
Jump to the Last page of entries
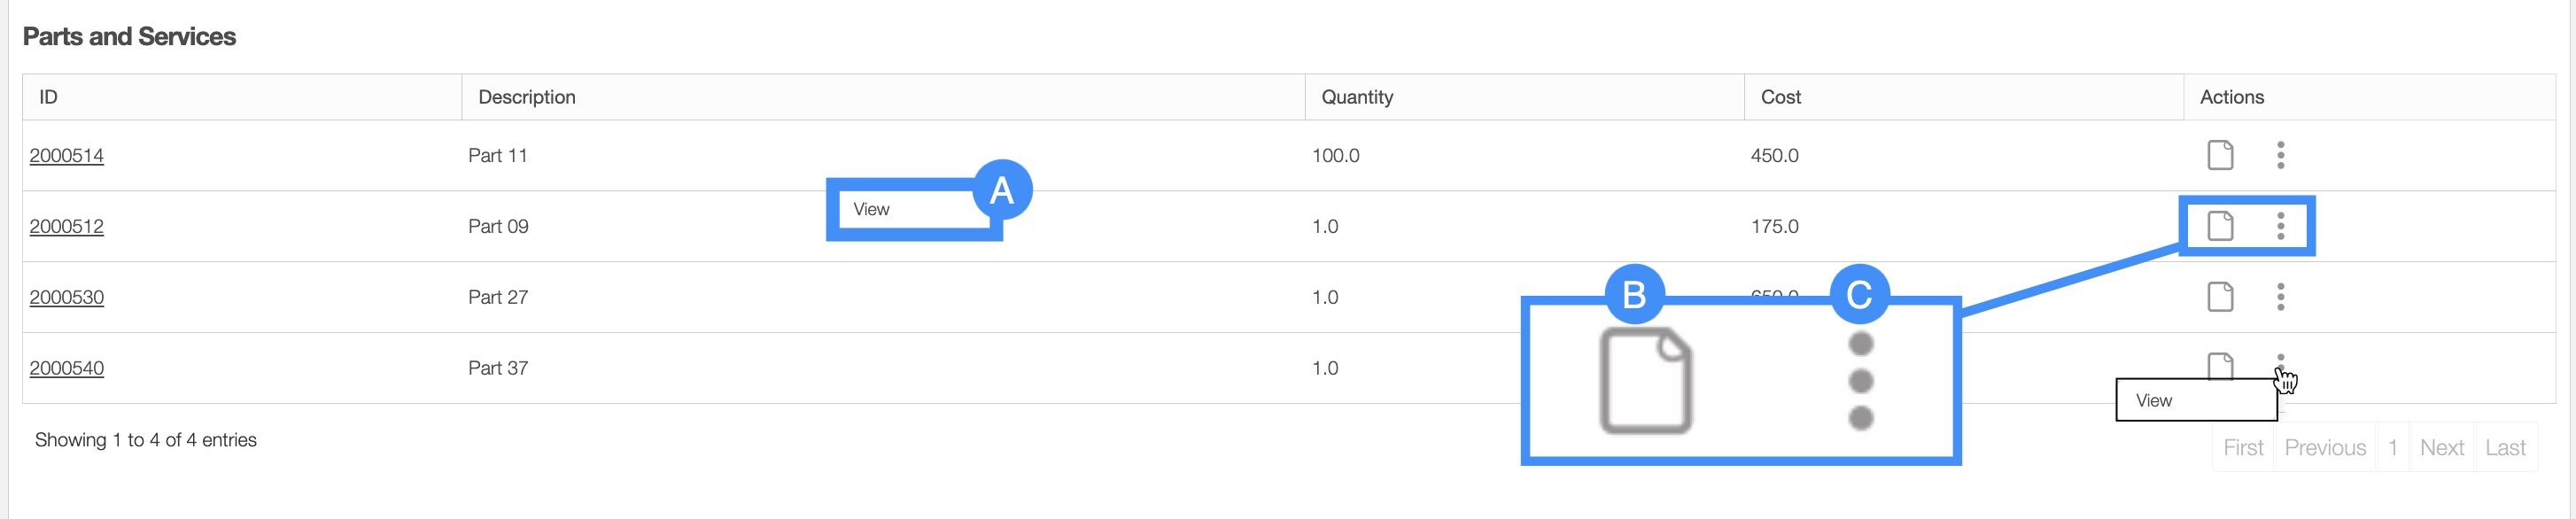point(2505,448)
